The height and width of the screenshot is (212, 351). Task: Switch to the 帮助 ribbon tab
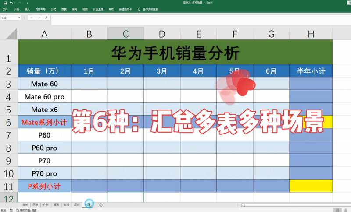111,9
